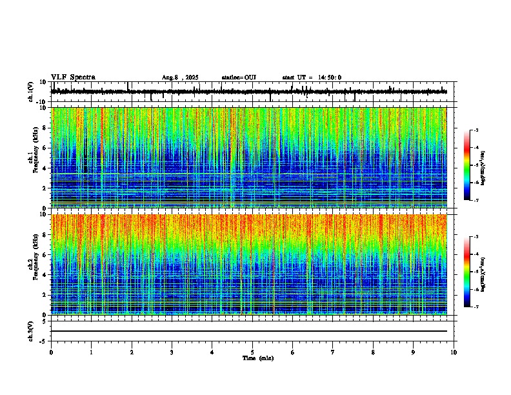This screenshot has height=395, width=511.
Task: Click time axis tick label "1"
Action: pos(91,352)
